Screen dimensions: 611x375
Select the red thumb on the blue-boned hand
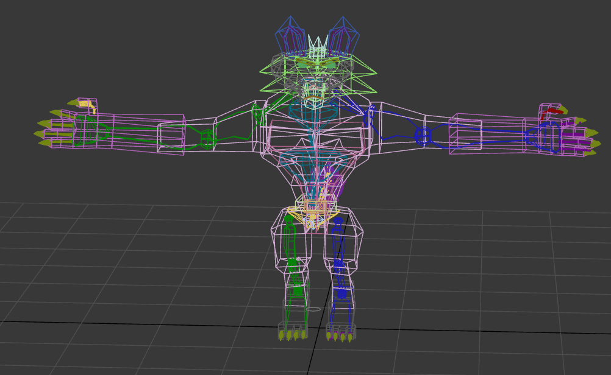[552, 111]
